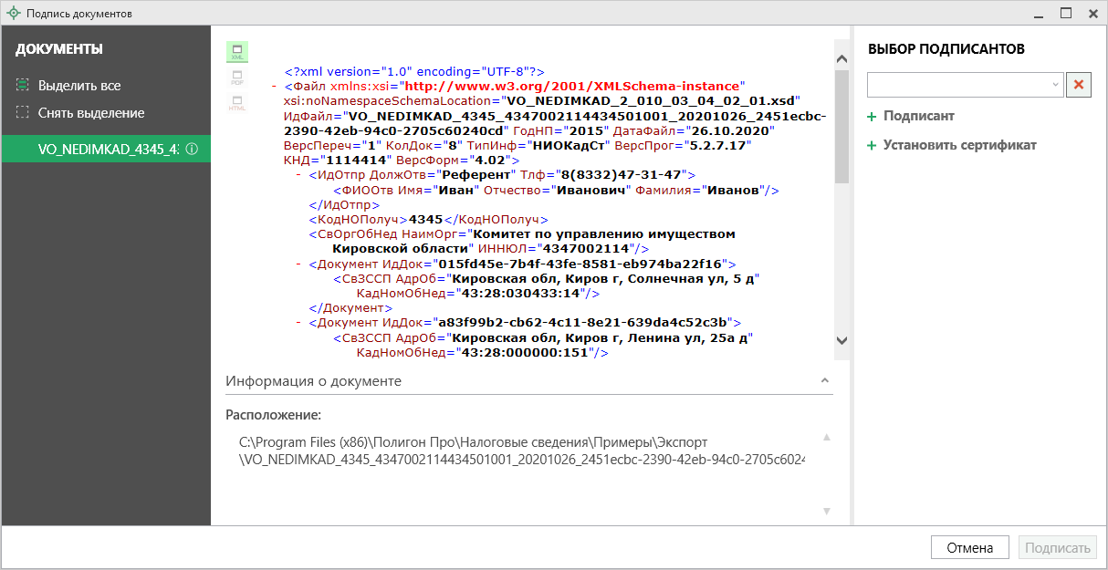
Task: Collapse the Информация о документе section
Action: pyautogui.click(x=824, y=380)
